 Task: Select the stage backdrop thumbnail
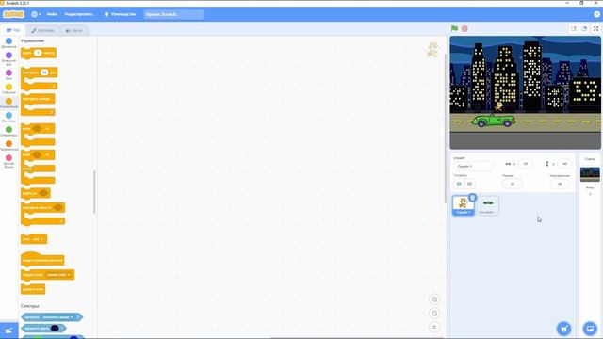[590, 174]
